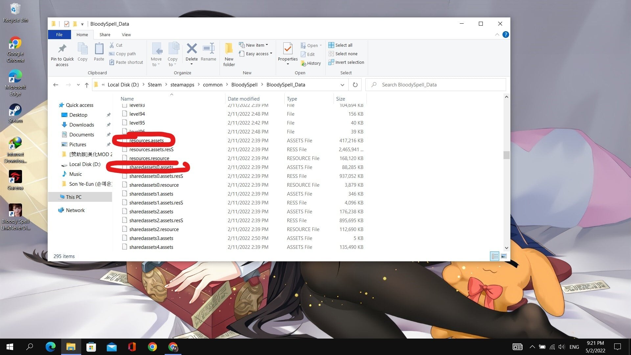
Task: Open file History
Action: (x=311, y=63)
